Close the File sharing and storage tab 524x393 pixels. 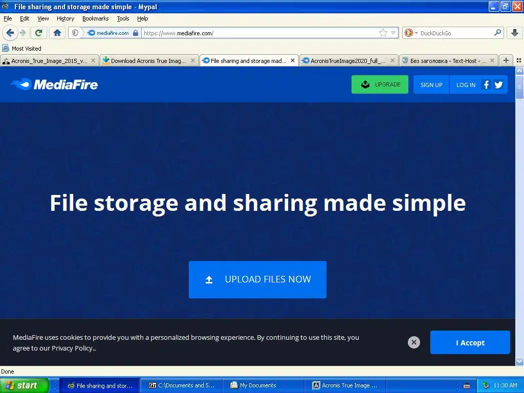tap(292, 60)
